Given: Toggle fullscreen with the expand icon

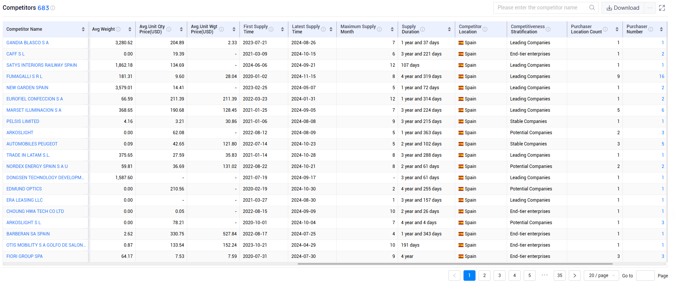Looking at the screenshot, I should coord(662,8).
